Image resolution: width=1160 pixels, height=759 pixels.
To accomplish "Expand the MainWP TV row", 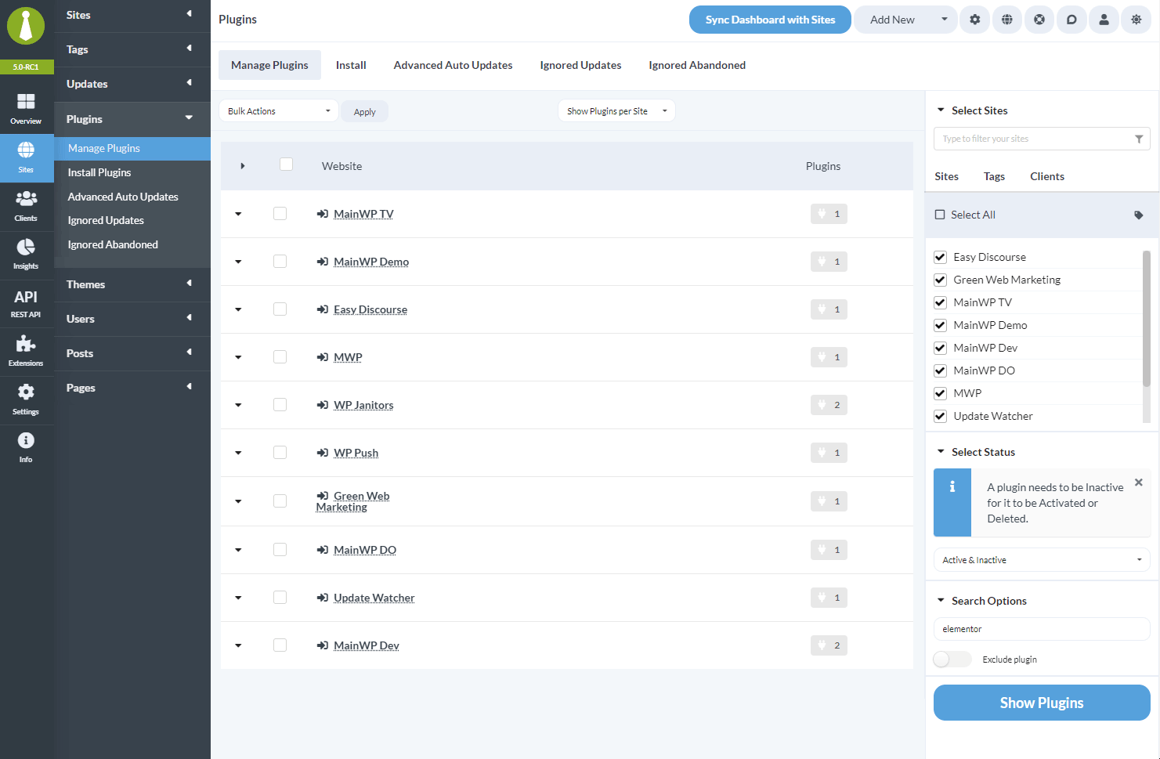I will pos(238,213).
